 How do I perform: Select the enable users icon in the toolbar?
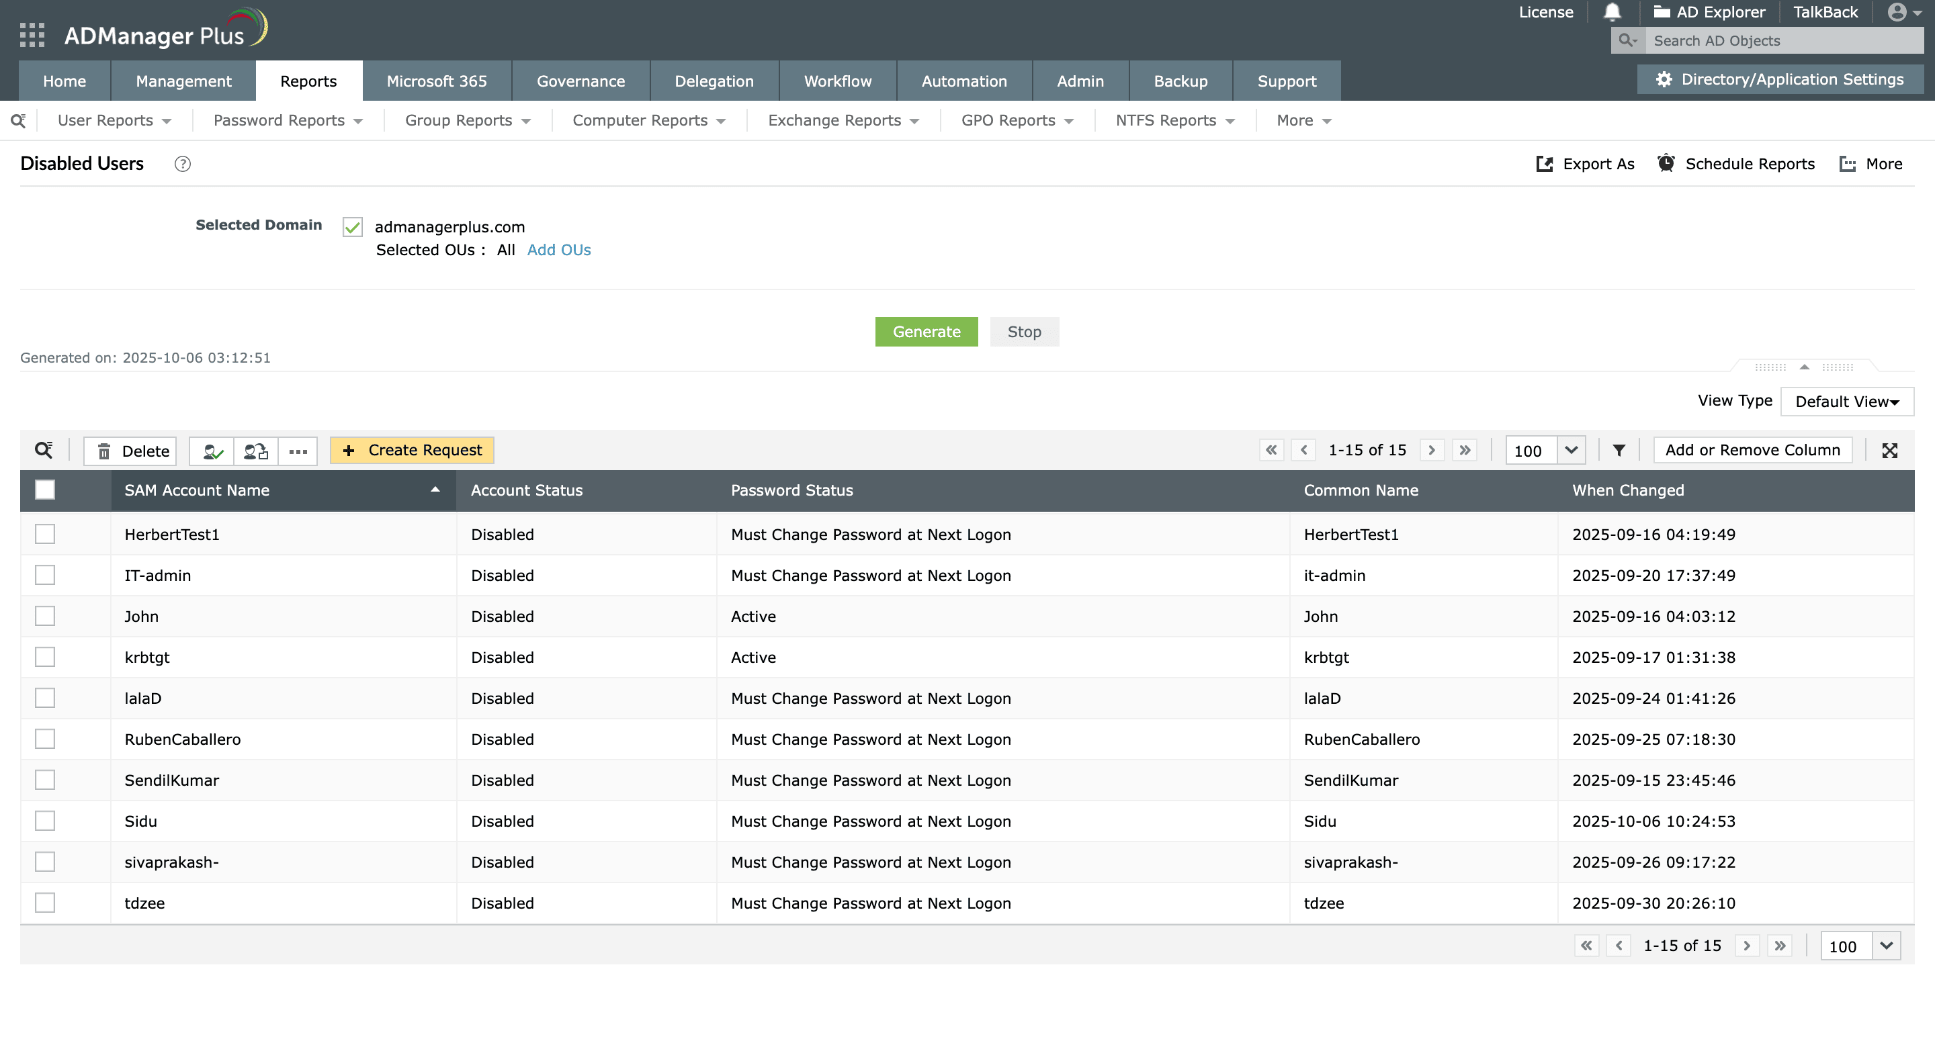tap(211, 451)
